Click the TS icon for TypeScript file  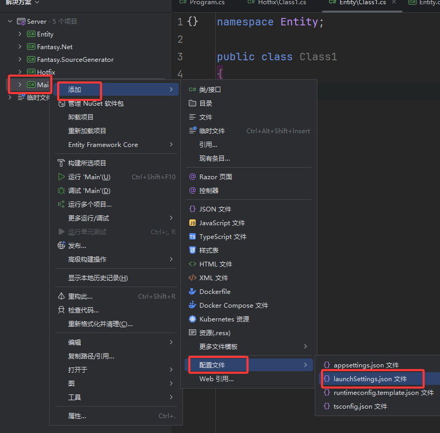tap(192, 236)
